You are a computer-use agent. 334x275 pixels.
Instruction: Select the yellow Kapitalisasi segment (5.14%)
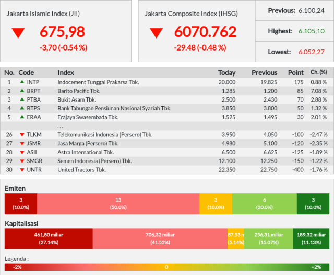point(236,239)
